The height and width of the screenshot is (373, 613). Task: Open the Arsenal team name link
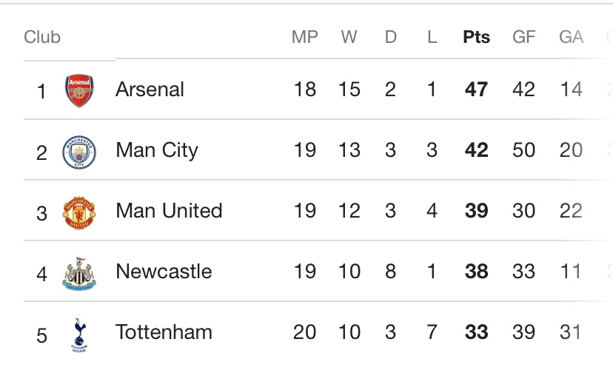point(150,90)
